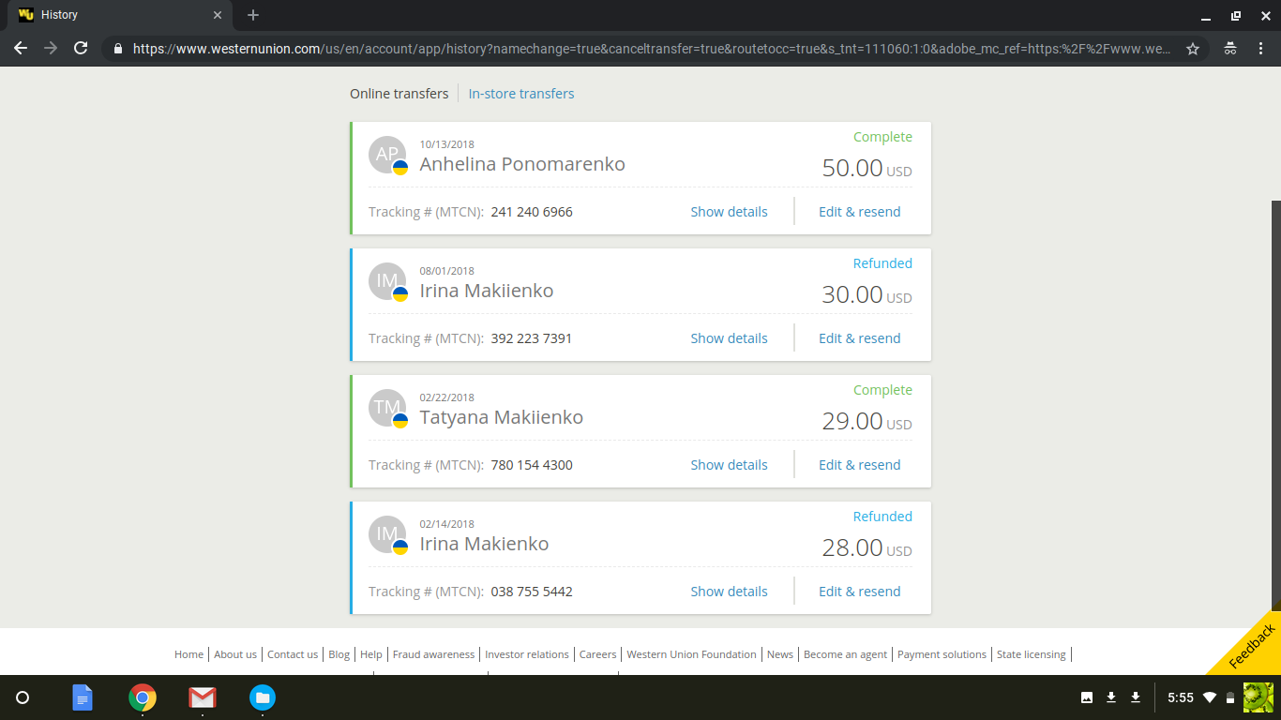Click the Wi-Fi status icon
1281x720 pixels.
[1209, 697]
